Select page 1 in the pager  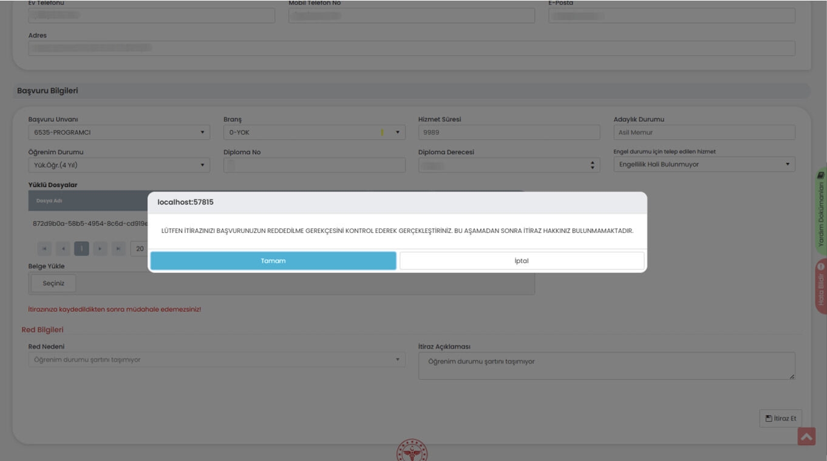pyautogui.click(x=81, y=249)
